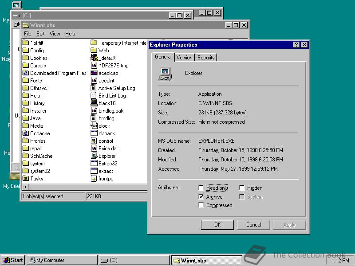Select the Help folder icon

click(26, 95)
